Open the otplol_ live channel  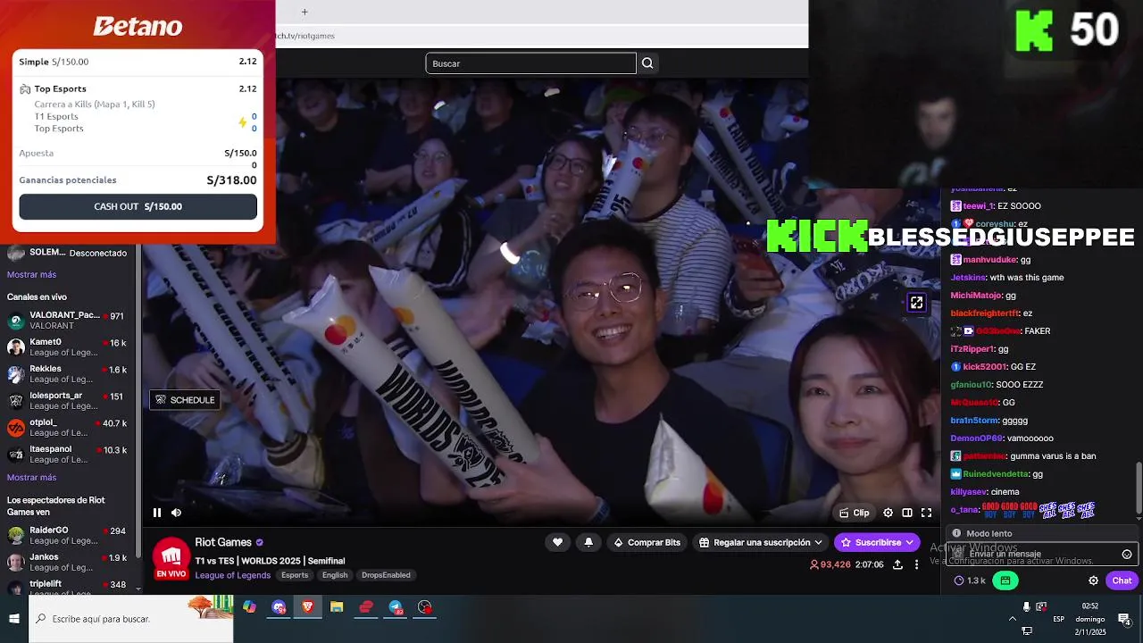[x=68, y=428]
